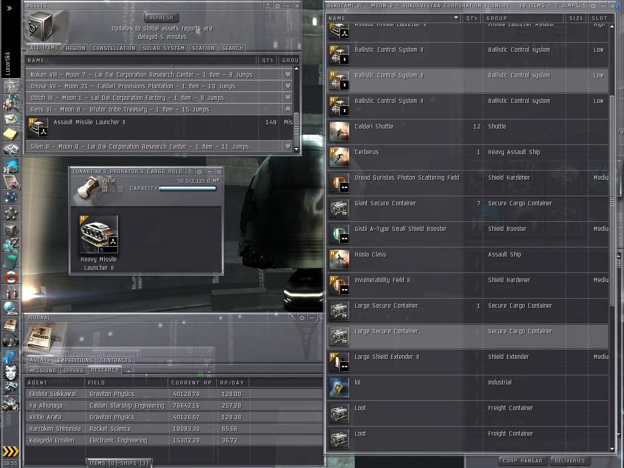Screen dimensions: 624x468
Task: Switch to Solar System tab in Assets
Action: click(163, 48)
